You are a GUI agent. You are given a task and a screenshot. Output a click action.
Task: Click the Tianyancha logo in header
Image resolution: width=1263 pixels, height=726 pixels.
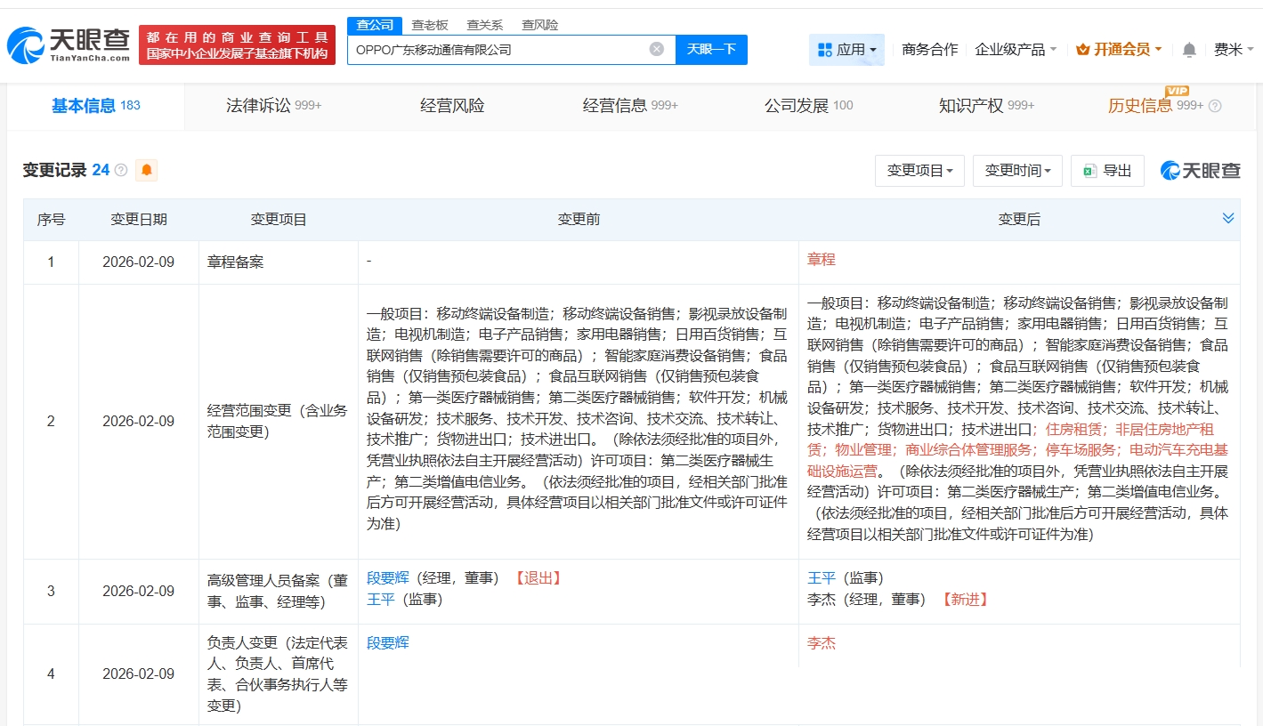[x=69, y=44]
